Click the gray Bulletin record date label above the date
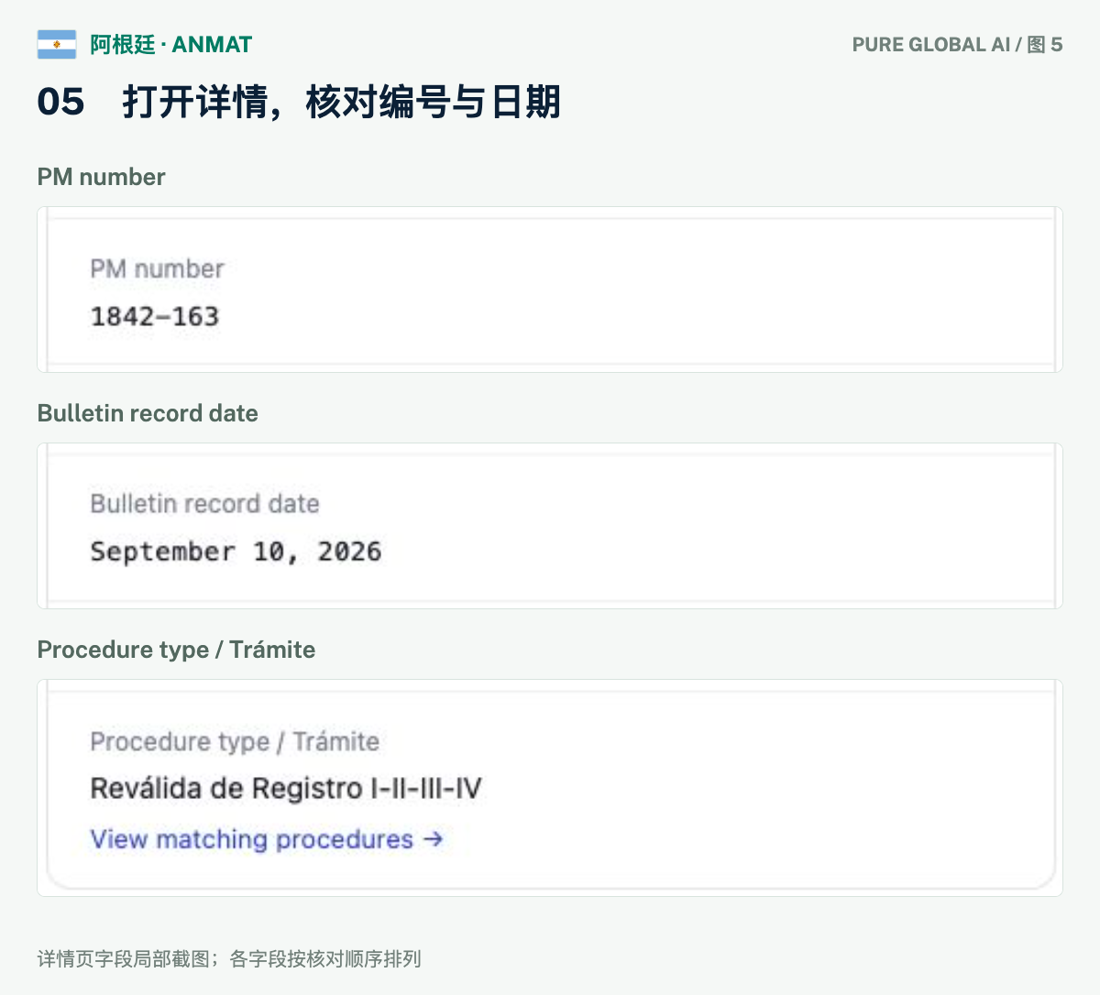The image size is (1100, 995). pyautogui.click(x=204, y=503)
